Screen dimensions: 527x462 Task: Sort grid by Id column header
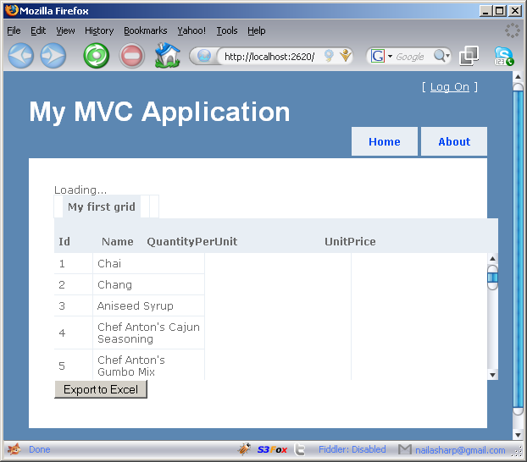[x=64, y=241]
